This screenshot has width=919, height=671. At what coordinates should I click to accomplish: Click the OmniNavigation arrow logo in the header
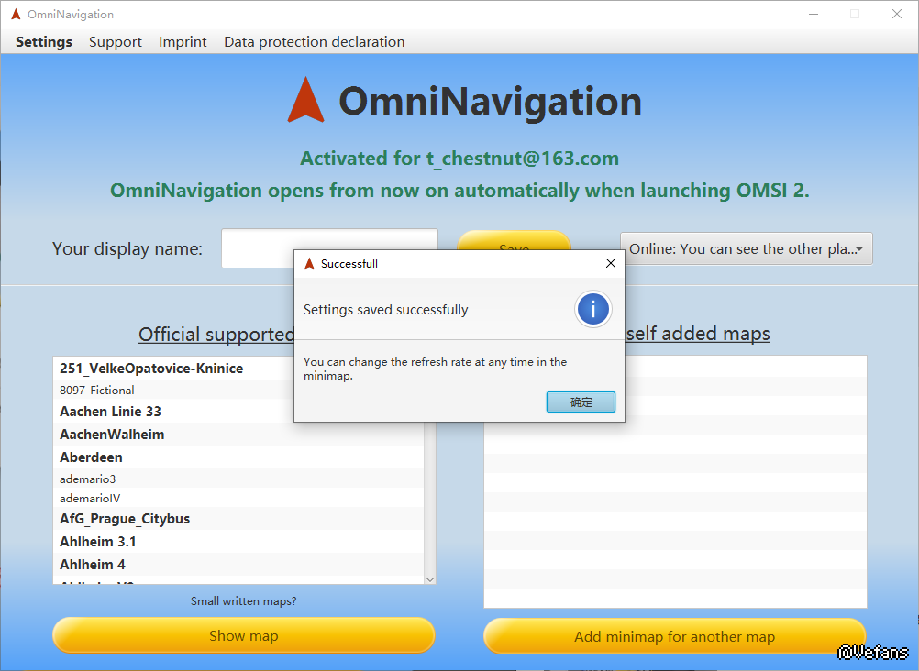tap(305, 100)
